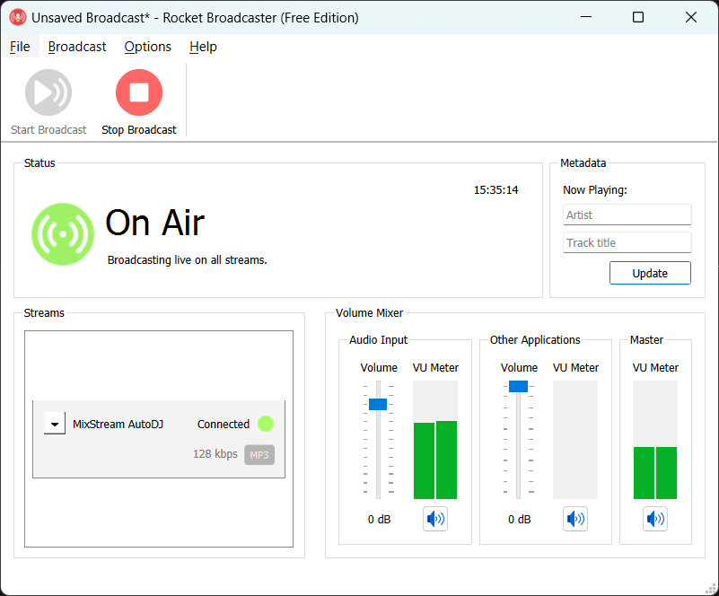Click the Other Applications VU meter
This screenshot has height=596, width=719.
tap(575, 440)
